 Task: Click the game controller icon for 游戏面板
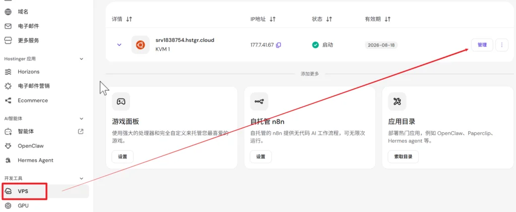121,101
